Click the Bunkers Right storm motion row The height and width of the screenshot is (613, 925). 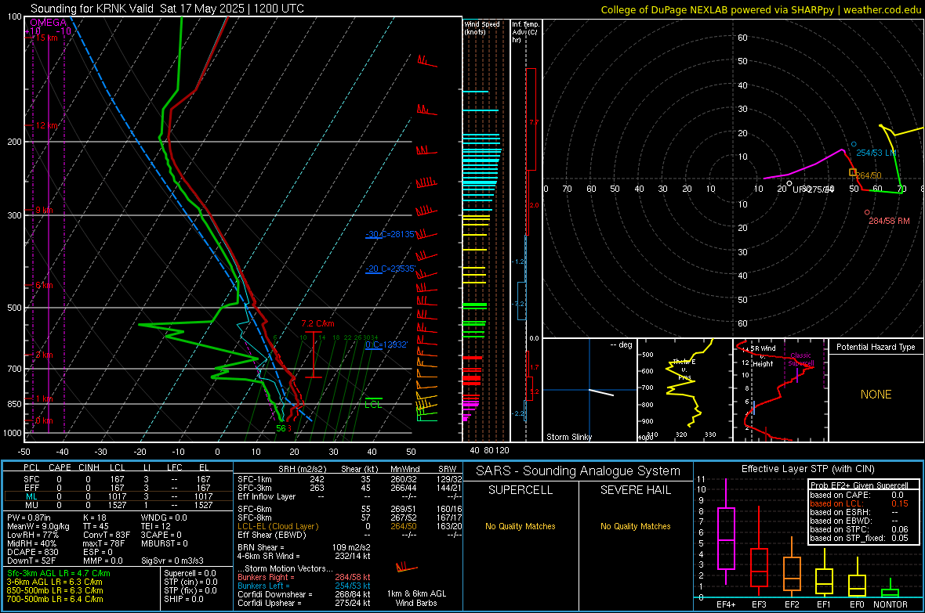(304, 577)
